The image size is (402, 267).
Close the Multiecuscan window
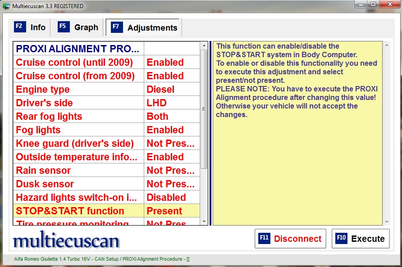coord(390,5)
